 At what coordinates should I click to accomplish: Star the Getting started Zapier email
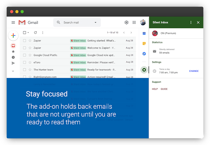click(30, 41)
